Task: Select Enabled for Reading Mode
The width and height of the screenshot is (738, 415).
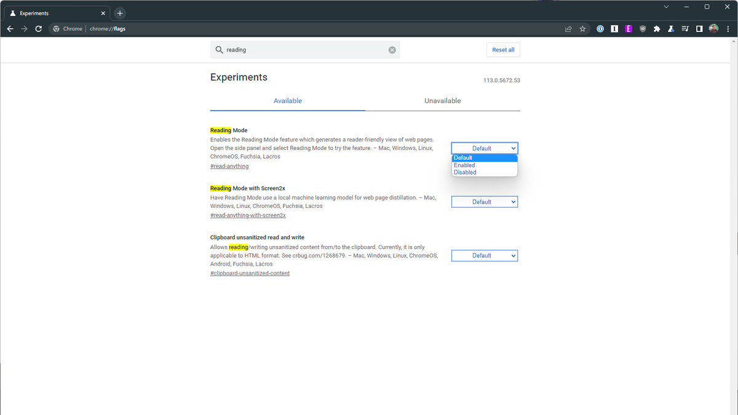Action: (x=472, y=165)
